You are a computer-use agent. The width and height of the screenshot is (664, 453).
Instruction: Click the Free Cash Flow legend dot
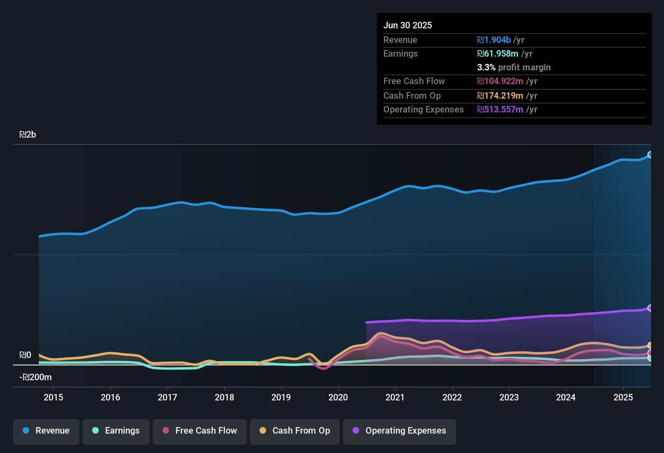tap(165, 431)
